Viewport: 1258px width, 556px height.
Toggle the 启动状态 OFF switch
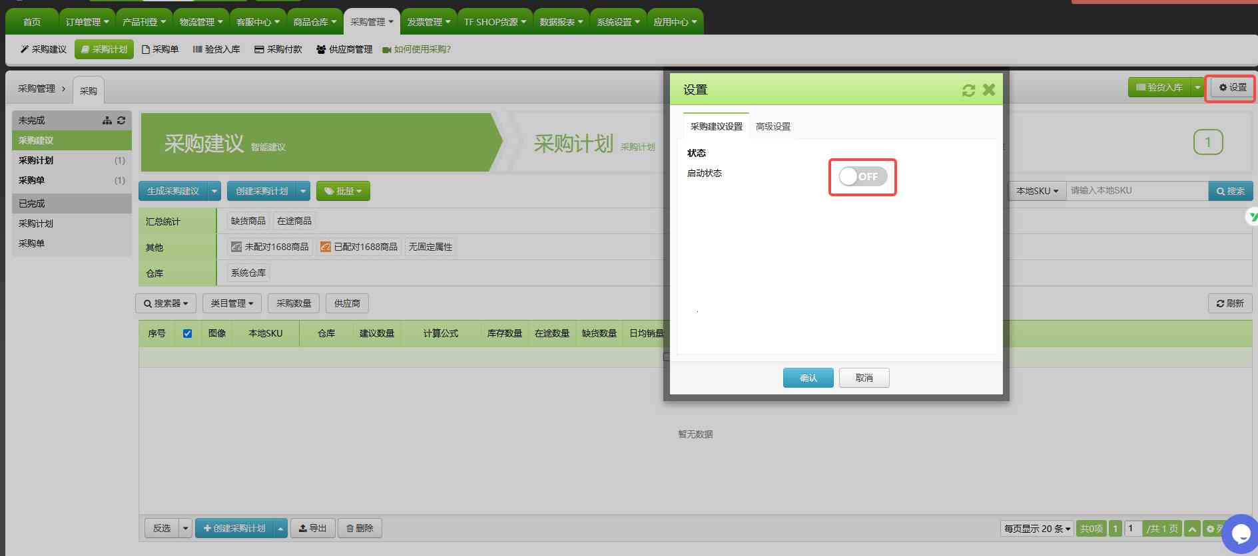click(862, 176)
